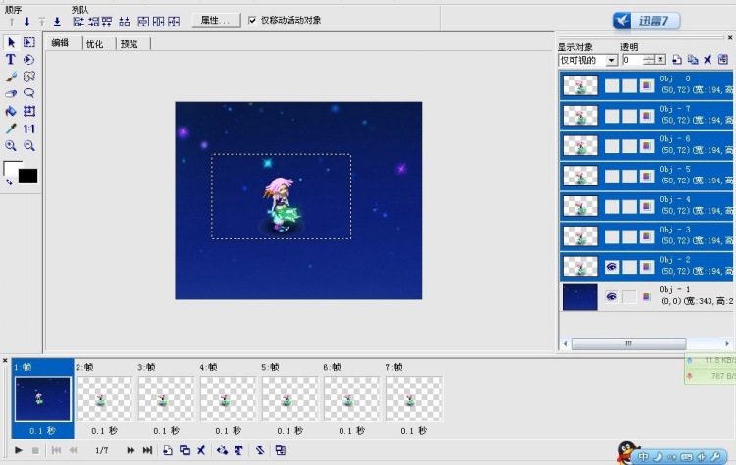
Task: Delete selected object with X icon in object panel
Action: pyautogui.click(x=708, y=60)
